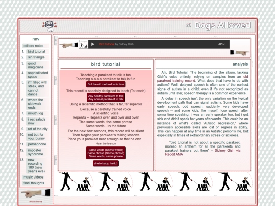Click lyric 'Teaching a parakeet to talk is fun'
This screenshot has width=275, height=206.
[x=106, y=75]
